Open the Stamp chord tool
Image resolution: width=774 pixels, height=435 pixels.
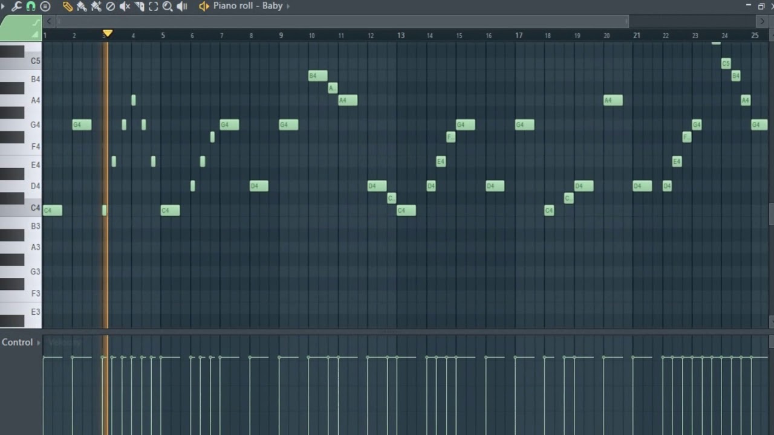point(45,6)
